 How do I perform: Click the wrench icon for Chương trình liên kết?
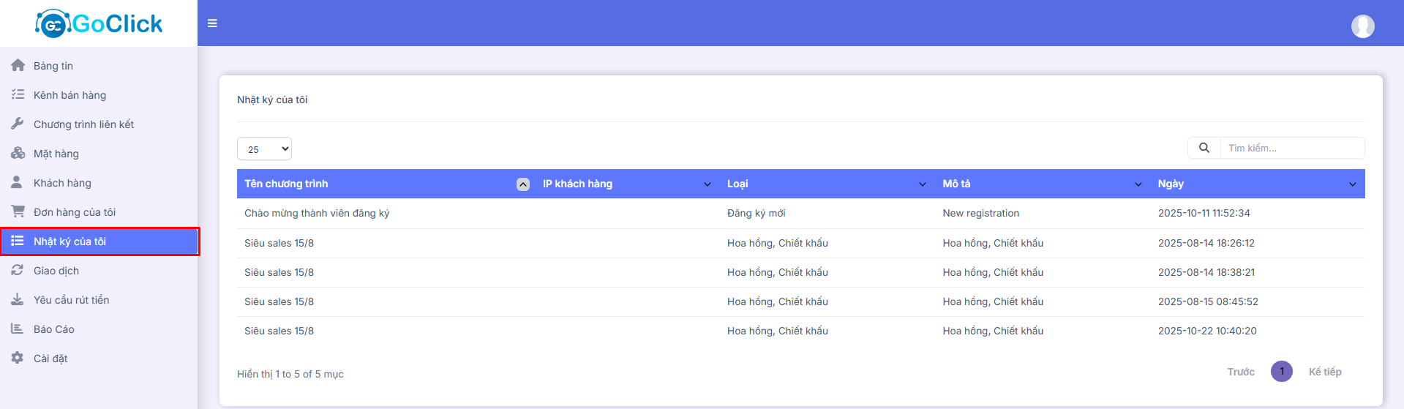pos(18,124)
